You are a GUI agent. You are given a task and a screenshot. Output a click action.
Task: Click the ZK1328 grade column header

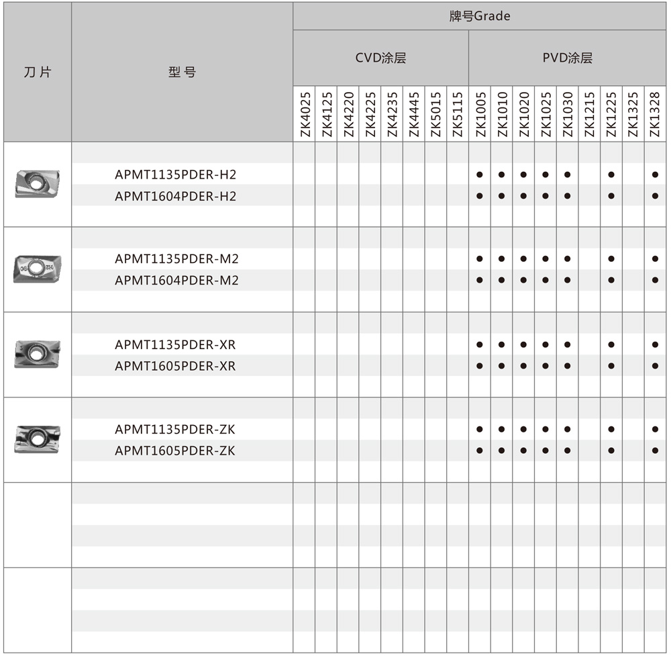tap(655, 114)
